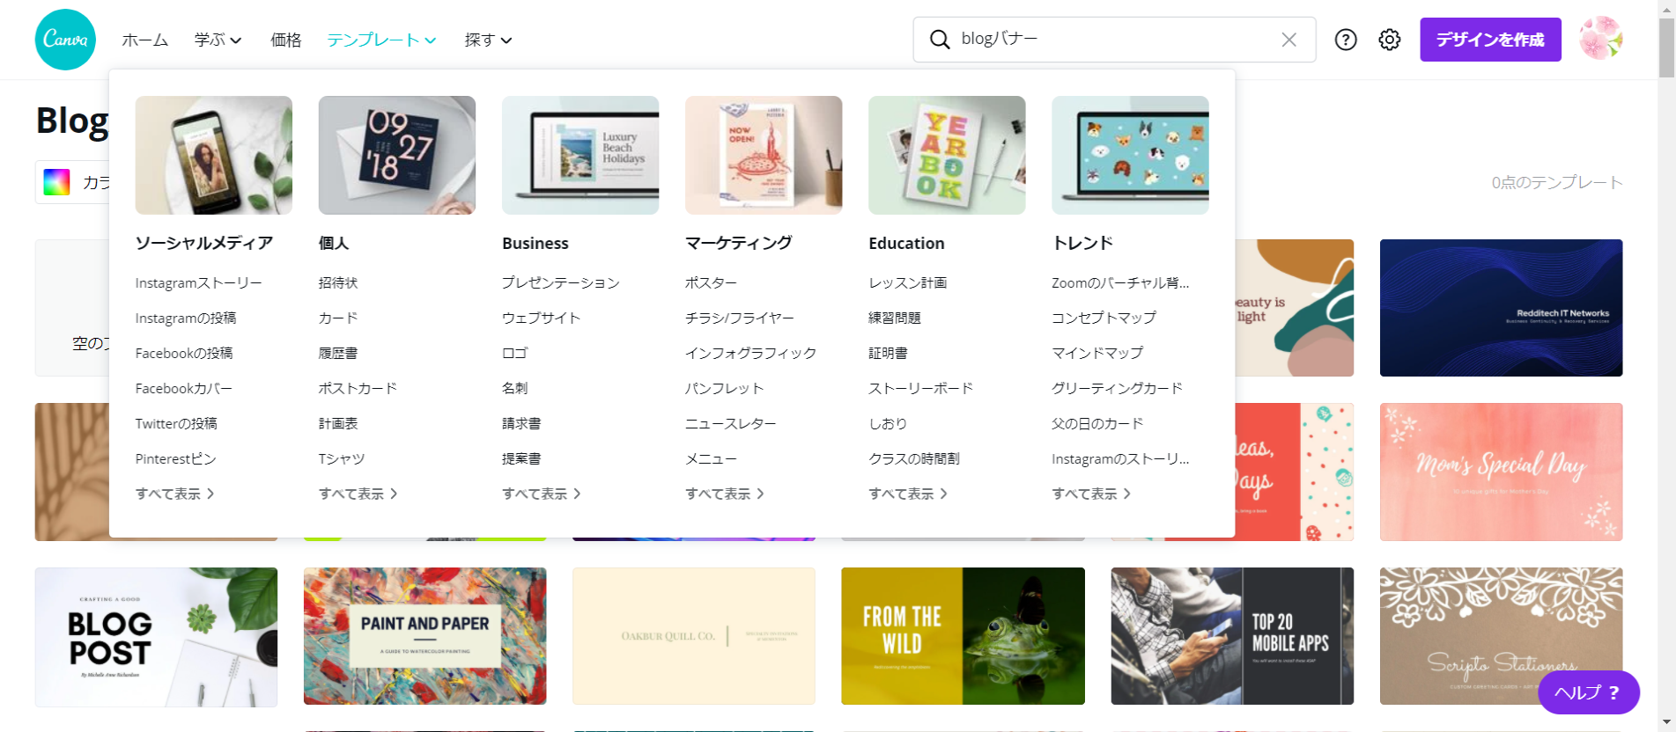Select the ソーシャルメディア category image
The width and height of the screenshot is (1676, 732).
213,155
